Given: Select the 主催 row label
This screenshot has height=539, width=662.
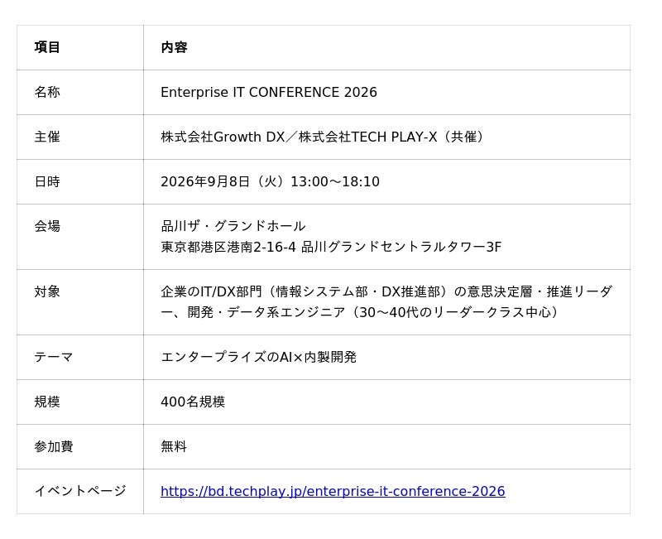Looking at the screenshot, I should 47,137.
